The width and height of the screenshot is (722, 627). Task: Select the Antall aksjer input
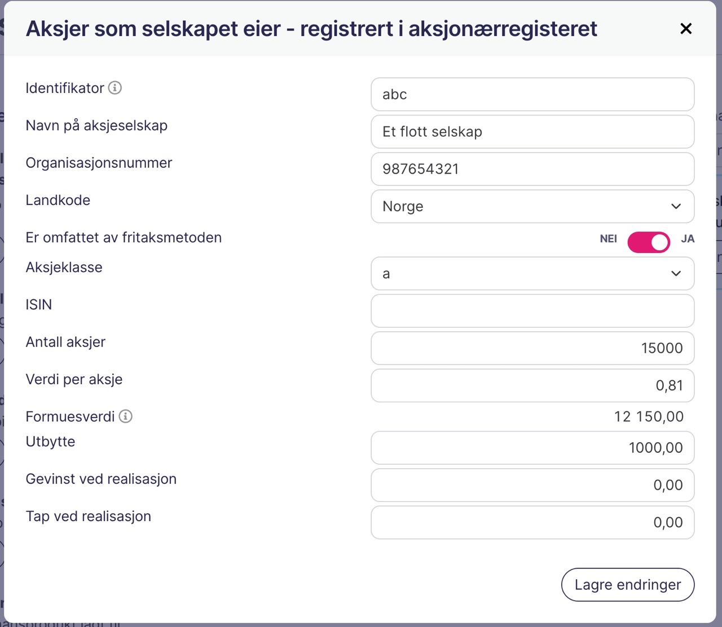coord(532,348)
